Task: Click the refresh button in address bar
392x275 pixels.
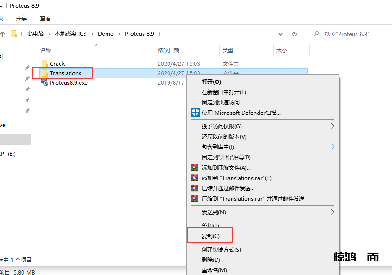Action: (294, 34)
